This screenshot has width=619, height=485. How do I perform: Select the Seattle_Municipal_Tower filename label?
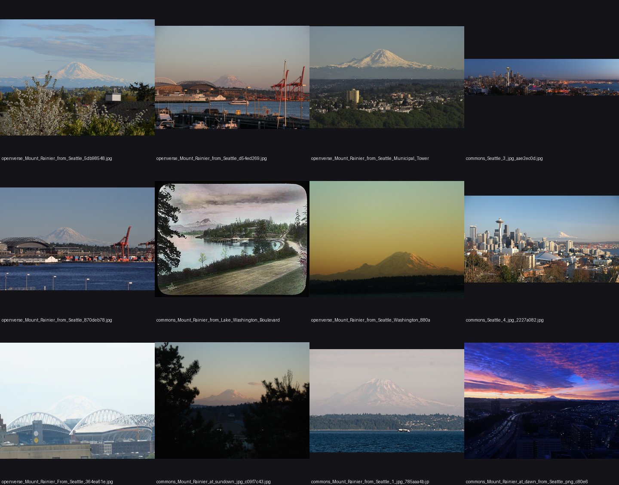click(370, 159)
